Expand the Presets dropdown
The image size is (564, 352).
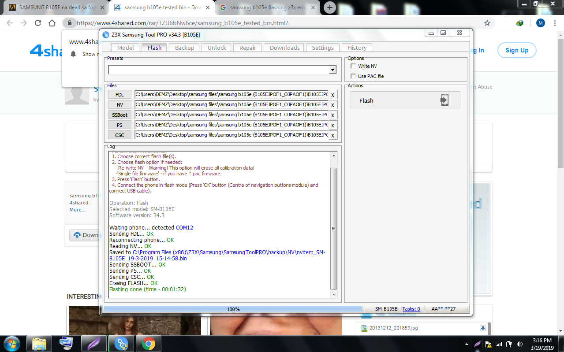click(x=332, y=70)
